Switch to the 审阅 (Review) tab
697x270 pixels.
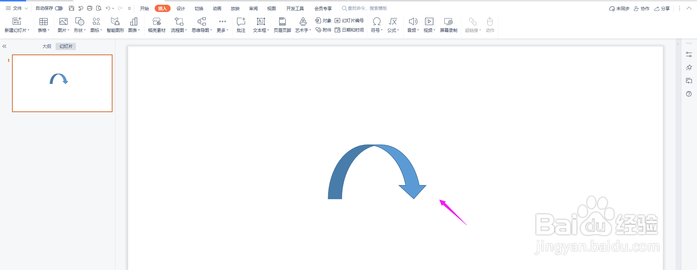pyautogui.click(x=253, y=8)
